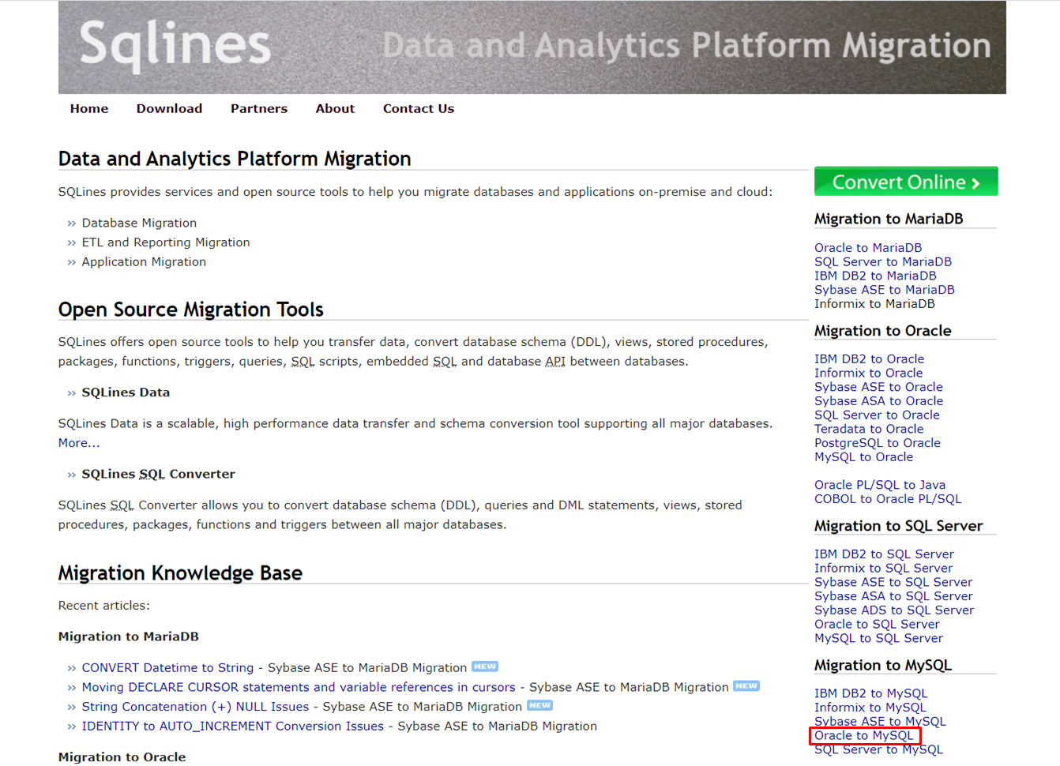Image resolution: width=1060 pixels, height=766 pixels.
Task: Open the Sybase ADS to SQL Server link
Action: [893, 610]
